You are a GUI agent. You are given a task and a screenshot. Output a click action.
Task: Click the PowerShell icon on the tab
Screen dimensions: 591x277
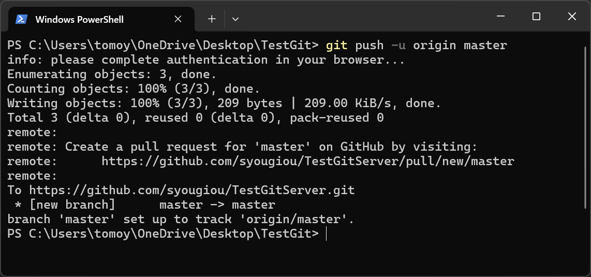[21, 19]
